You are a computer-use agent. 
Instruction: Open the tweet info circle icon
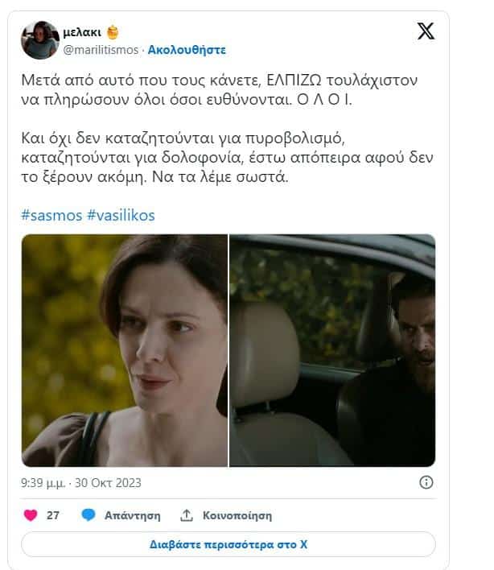[x=426, y=482]
